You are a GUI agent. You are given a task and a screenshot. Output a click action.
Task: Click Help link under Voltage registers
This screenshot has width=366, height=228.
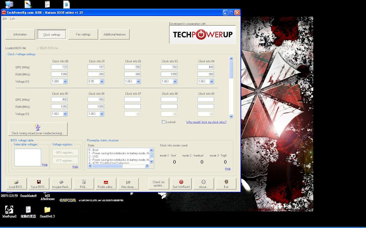pos(75,166)
